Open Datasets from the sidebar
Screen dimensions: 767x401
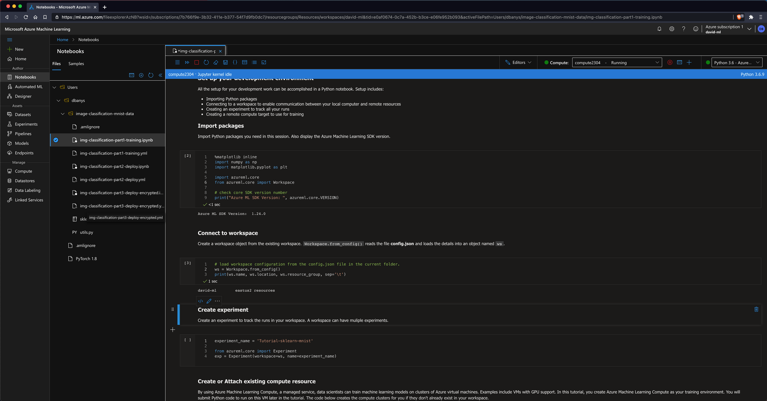tap(25, 115)
